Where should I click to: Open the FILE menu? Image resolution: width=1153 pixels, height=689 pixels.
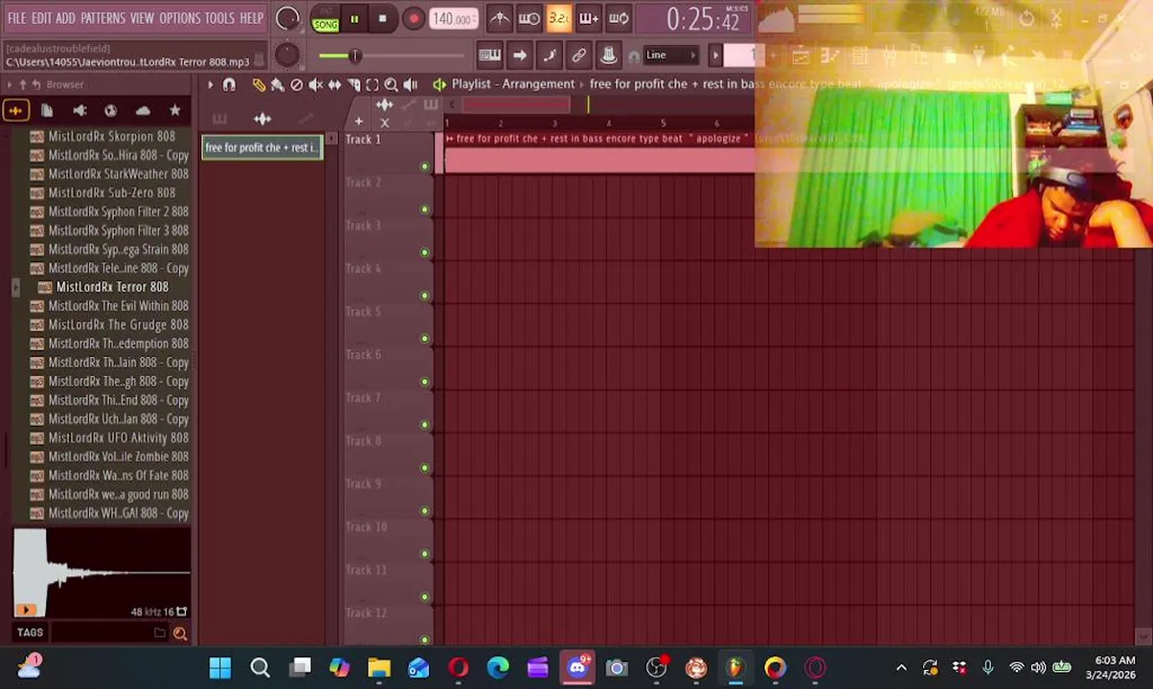17,18
